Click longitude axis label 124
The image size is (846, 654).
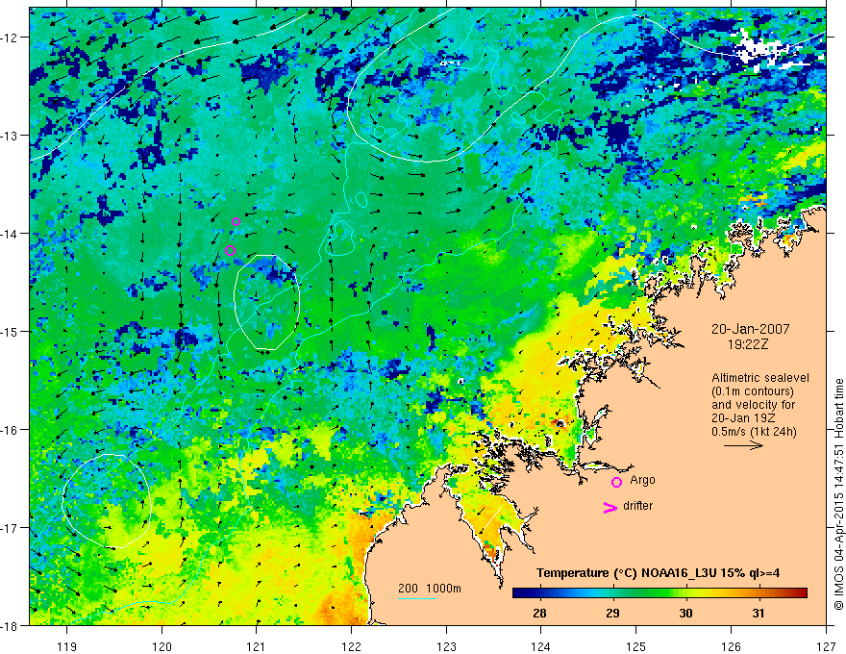tap(541, 646)
